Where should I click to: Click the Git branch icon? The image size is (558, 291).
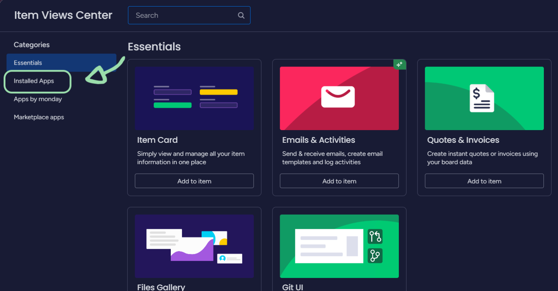click(x=375, y=256)
